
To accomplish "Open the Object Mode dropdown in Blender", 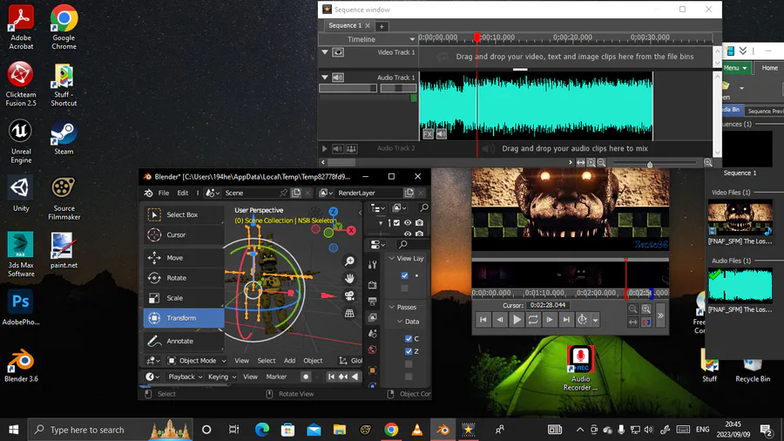I will pyautogui.click(x=197, y=361).
